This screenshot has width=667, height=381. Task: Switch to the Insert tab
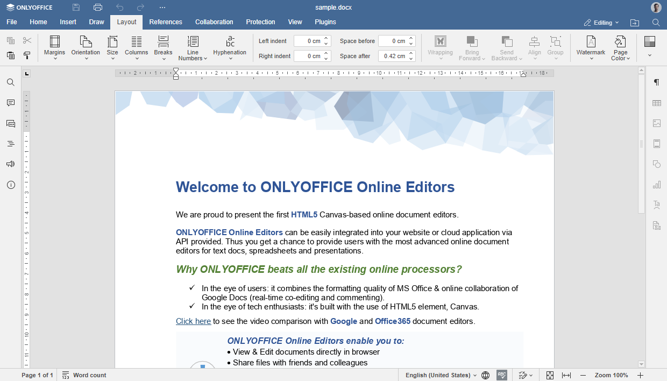68,22
